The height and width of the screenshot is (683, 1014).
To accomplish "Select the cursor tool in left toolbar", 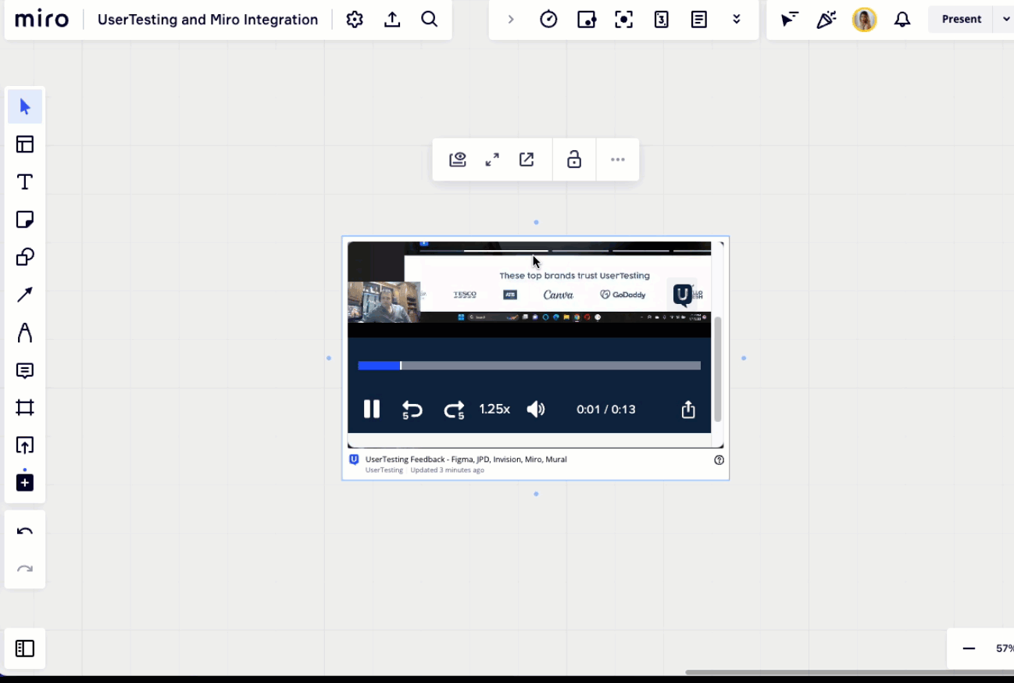I will (x=25, y=106).
